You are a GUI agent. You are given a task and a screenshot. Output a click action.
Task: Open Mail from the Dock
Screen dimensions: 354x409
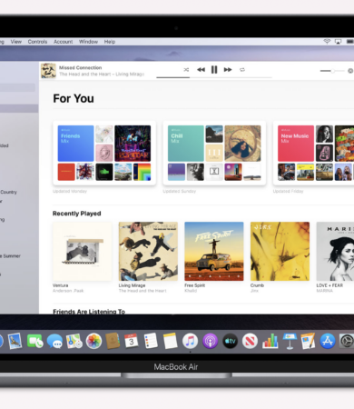coord(15,342)
